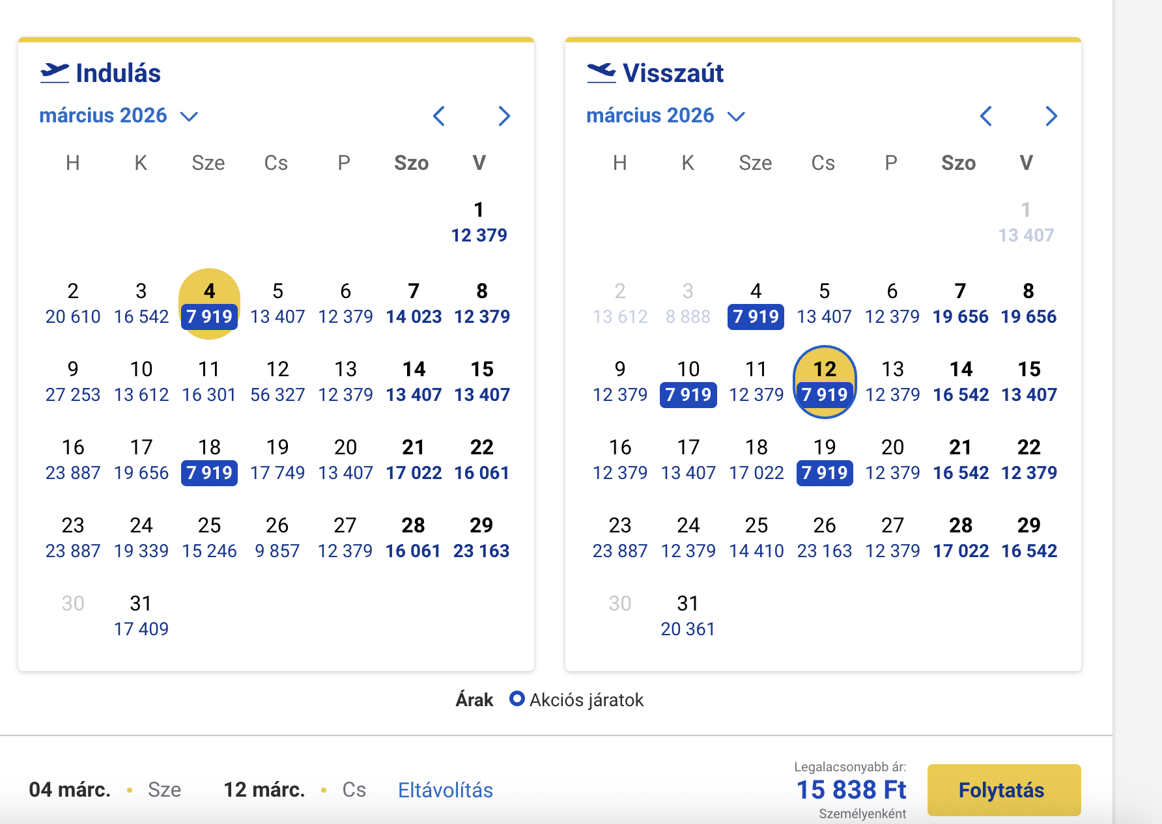Click the Akciós járatok legend circle icon
Viewport: 1162px width, 824px height.
tap(517, 699)
